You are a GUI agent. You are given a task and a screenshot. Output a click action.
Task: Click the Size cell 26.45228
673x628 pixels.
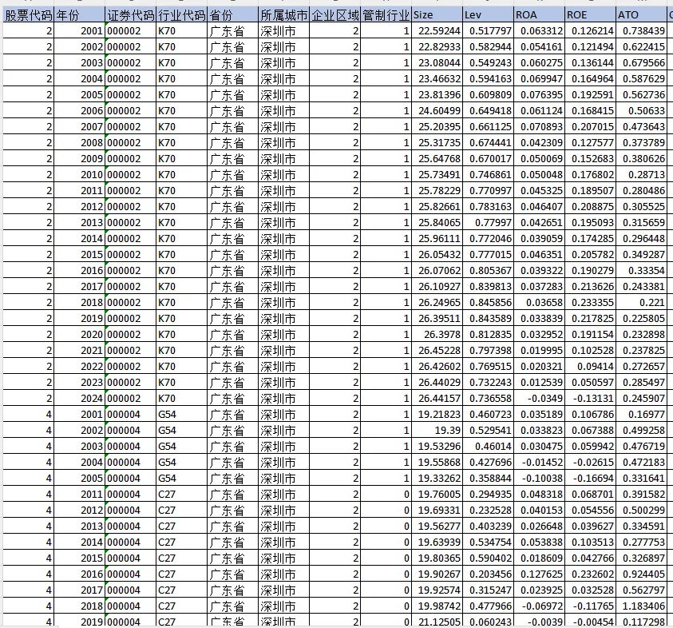click(x=437, y=350)
